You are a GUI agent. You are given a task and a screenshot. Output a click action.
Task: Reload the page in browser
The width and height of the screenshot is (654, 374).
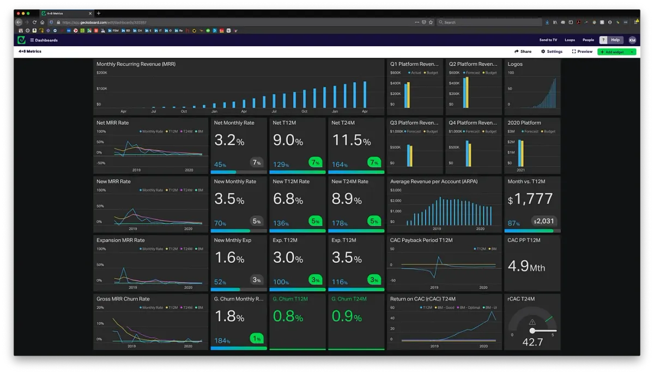point(34,22)
